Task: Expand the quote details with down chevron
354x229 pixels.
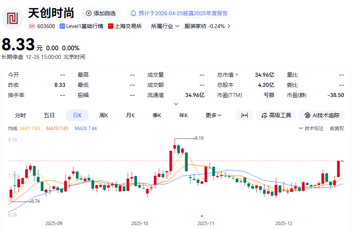Action: (x=176, y=103)
